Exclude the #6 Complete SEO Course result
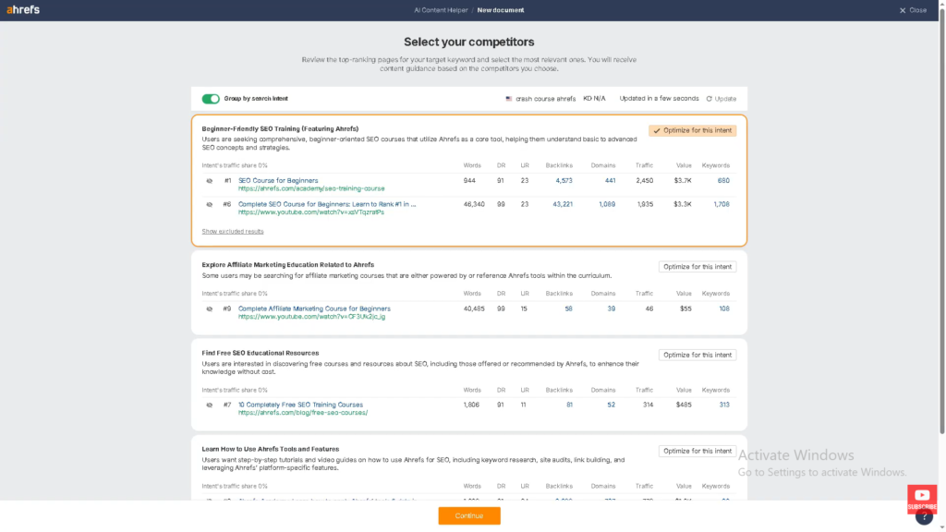 pos(210,205)
